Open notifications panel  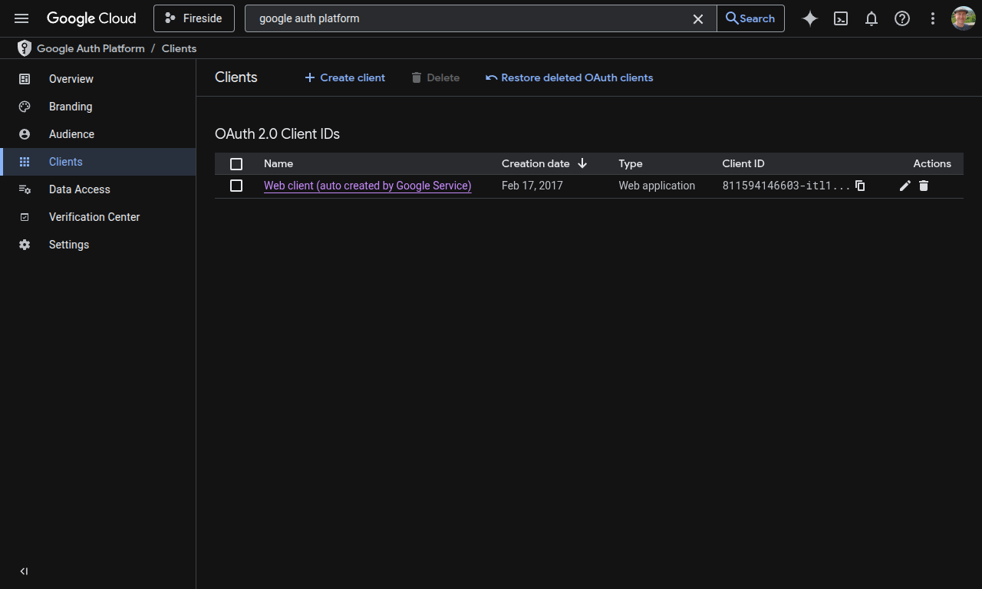coord(872,18)
